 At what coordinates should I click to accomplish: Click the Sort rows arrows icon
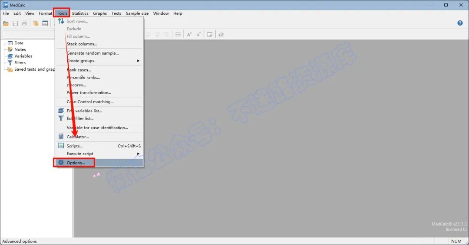(61, 21)
